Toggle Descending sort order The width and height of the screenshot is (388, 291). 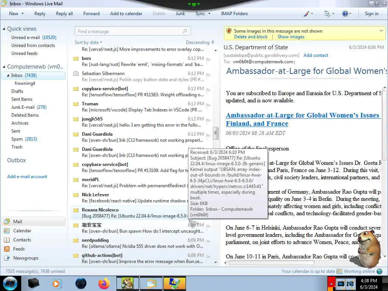pos(200,42)
